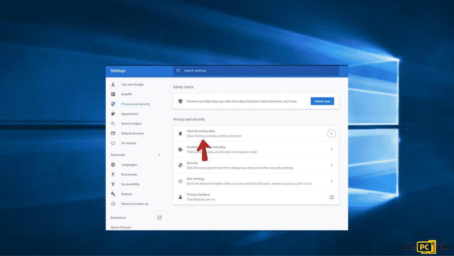Expand Clear browsing data arrow

(331, 134)
